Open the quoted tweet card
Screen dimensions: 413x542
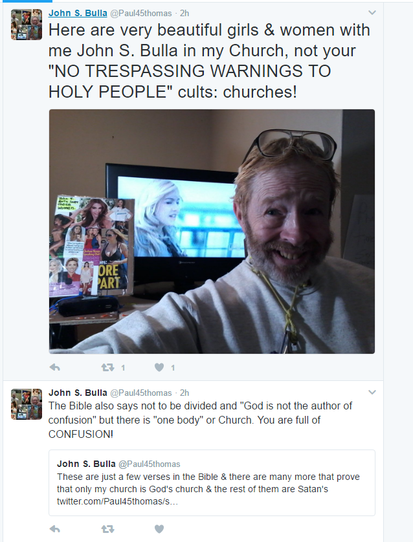tap(212, 482)
